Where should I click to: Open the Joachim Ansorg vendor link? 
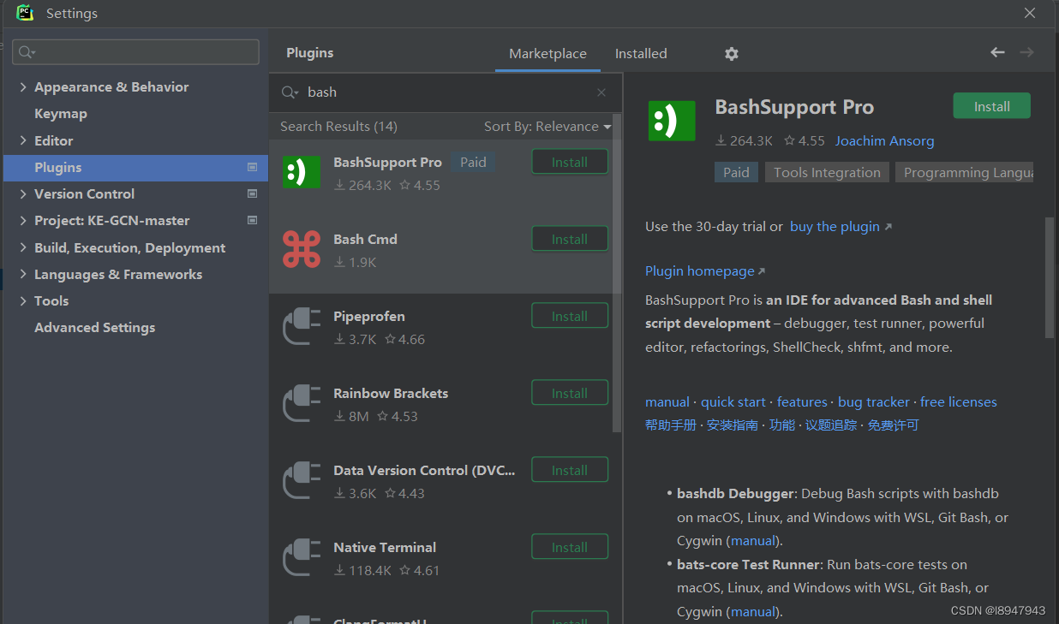point(884,141)
